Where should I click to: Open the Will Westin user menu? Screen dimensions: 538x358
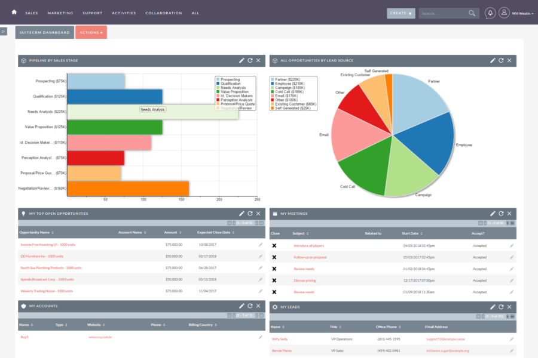coord(514,13)
